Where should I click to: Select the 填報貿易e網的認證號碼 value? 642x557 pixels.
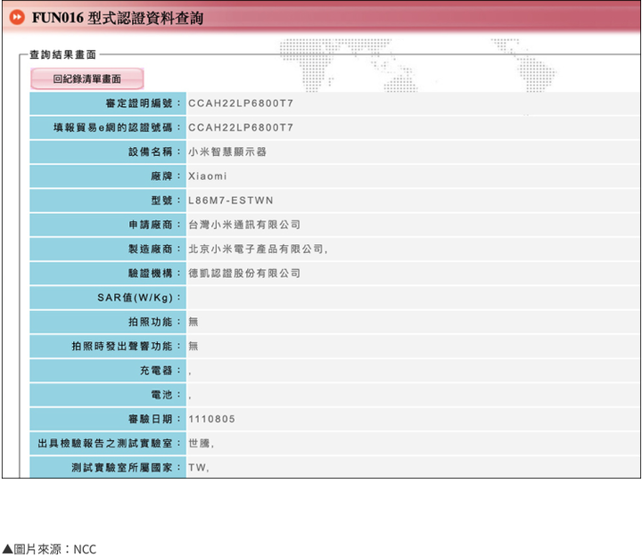tap(241, 127)
